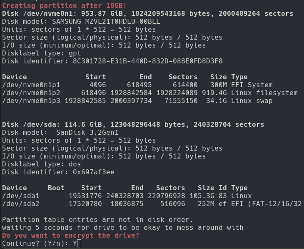Viewport: 304px width, 249px height.
Task: Click the 'Partition table entries are not in disk order' warning
Action: 97,219
